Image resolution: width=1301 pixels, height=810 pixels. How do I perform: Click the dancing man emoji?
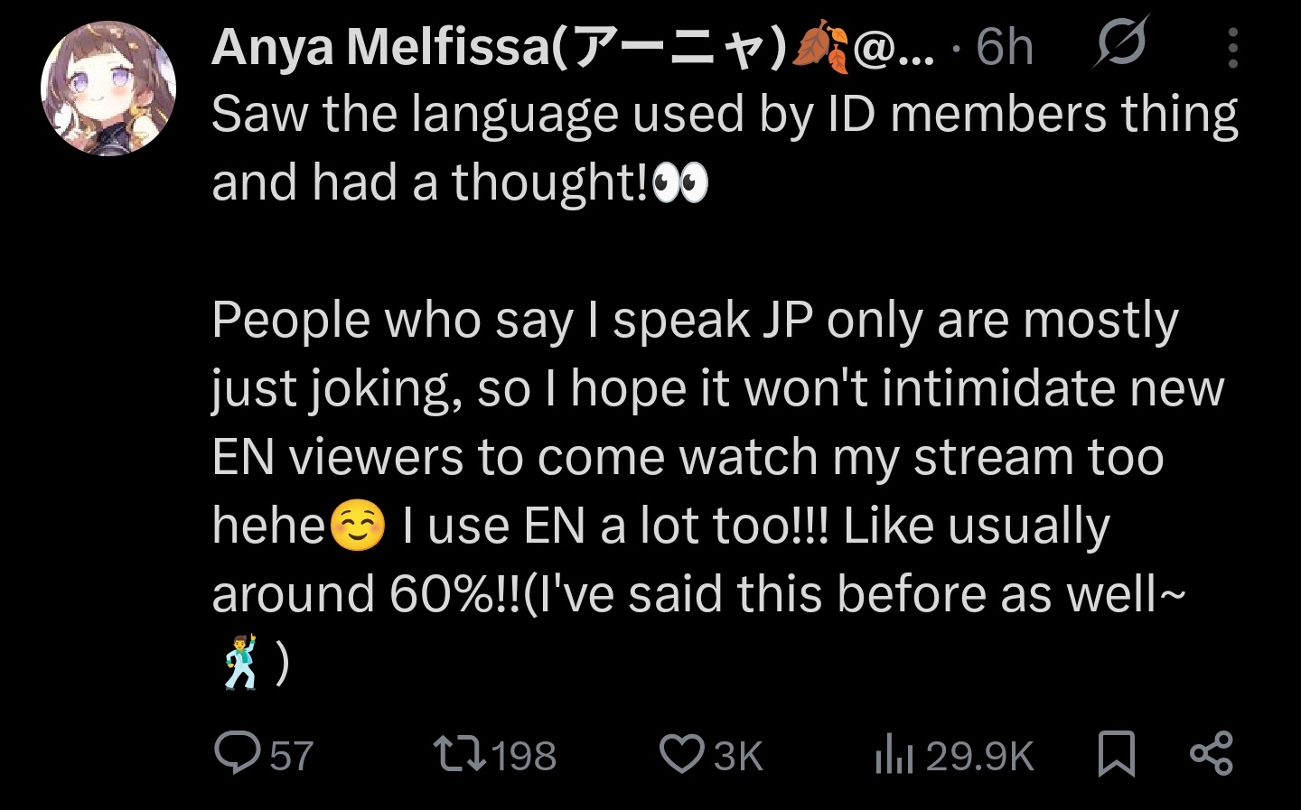pyautogui.click(x=239, y=663)
